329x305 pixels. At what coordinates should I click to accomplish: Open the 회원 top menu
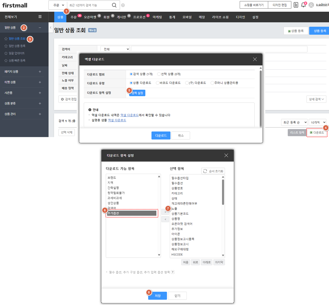(x=106, y=17)
